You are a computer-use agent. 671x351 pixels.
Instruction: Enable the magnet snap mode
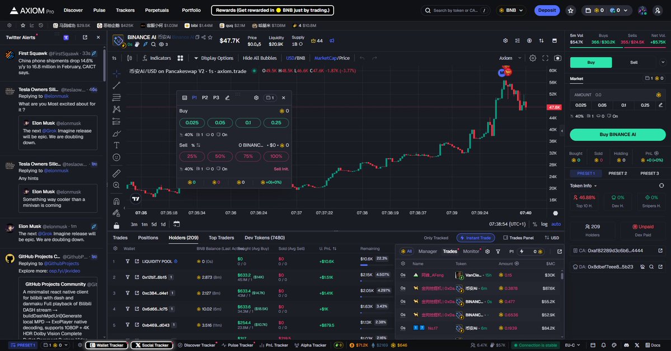116,201
